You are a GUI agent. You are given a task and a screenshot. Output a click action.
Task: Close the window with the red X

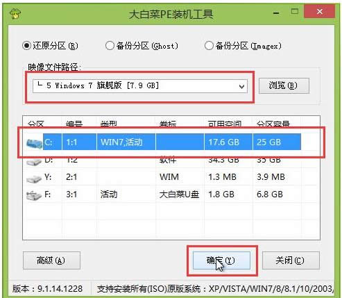point(319,11)
